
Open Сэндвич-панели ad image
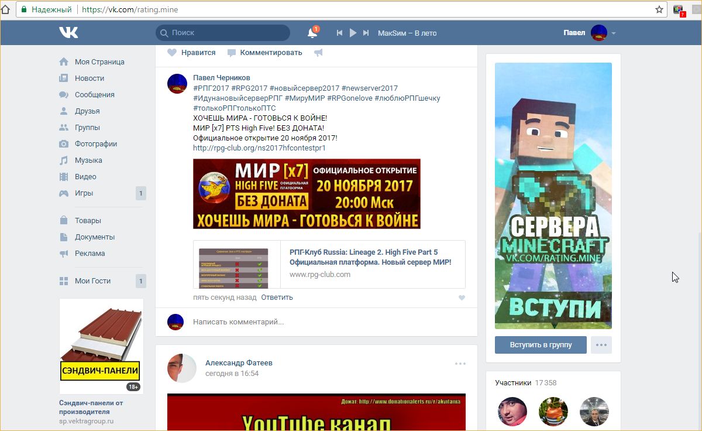pos(101,346)
